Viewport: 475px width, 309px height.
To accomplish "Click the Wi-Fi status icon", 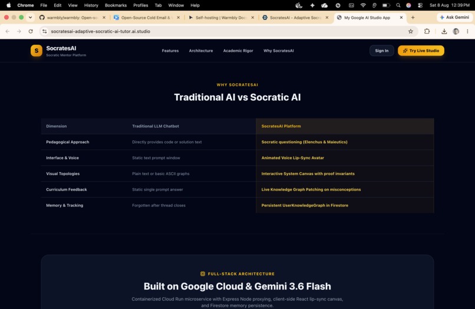I will tap(363, 5).
